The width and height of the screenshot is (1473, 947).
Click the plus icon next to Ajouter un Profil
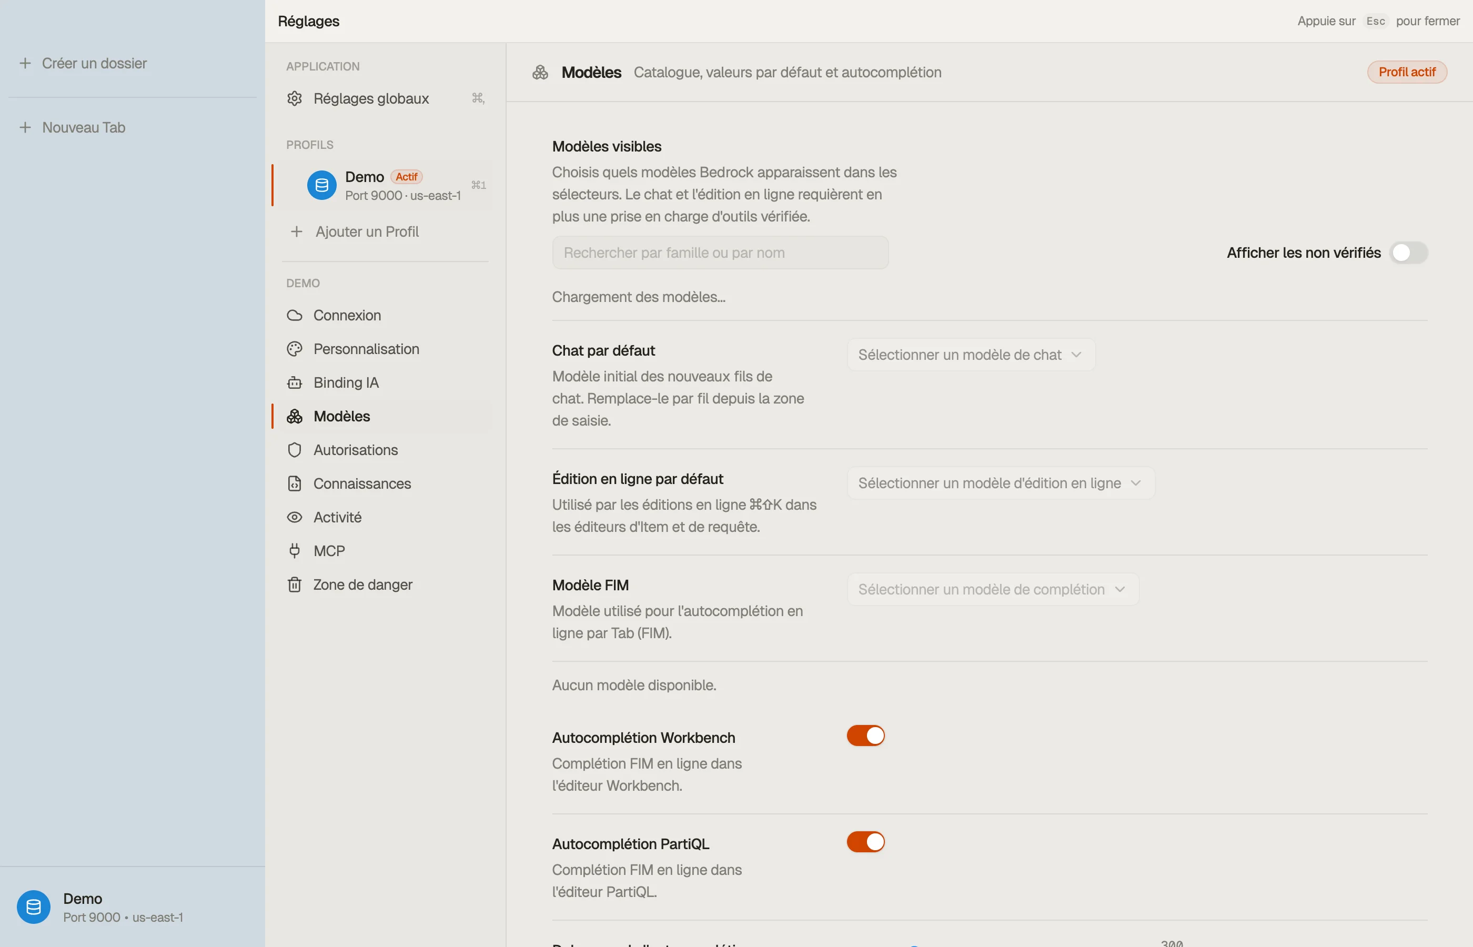296,231
